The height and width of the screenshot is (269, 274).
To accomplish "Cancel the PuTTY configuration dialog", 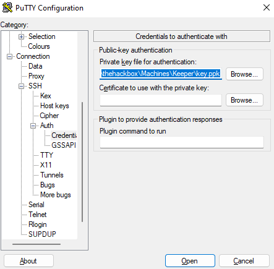I will pos(244,261).
